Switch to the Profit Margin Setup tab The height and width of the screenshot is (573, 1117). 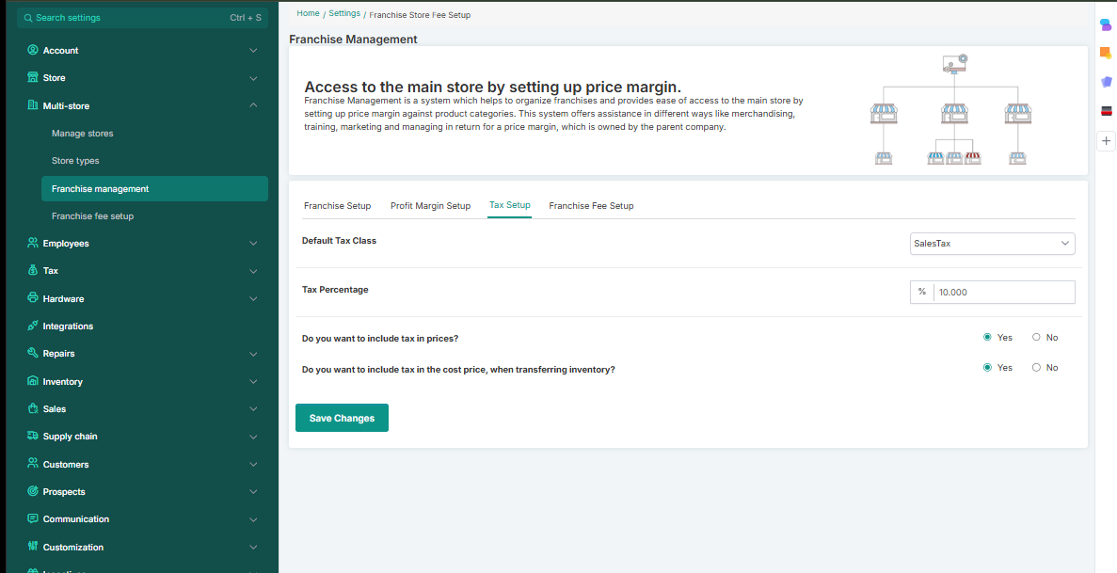[x=430, y=206]
